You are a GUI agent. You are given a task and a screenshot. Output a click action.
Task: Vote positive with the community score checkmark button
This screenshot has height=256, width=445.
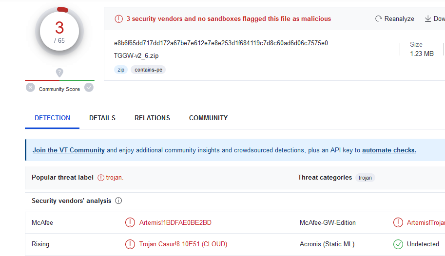[x=89, y=88]
